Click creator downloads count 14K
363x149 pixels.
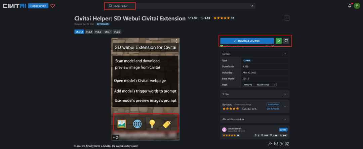[283, 135]
